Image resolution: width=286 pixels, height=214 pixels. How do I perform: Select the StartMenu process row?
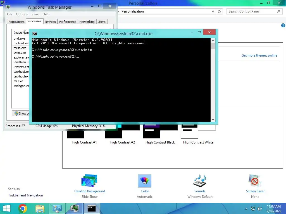[x=21, y=62]
